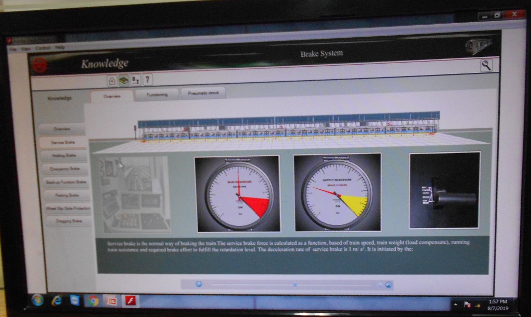This screenshot has height=317, width=531.
Task: Click the Main Reservoir gauge image
Action: 237,193
